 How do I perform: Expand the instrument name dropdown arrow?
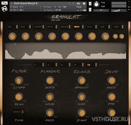(x=12, y=3)
